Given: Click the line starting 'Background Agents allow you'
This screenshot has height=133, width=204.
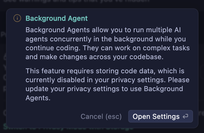Looking at the screenshot, I should [x=103, y=30].
